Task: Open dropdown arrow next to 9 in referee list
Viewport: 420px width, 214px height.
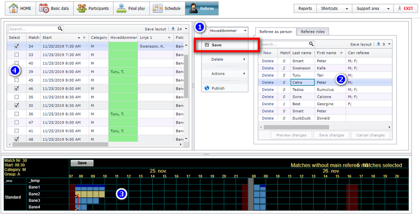Action: click(389, 44)
